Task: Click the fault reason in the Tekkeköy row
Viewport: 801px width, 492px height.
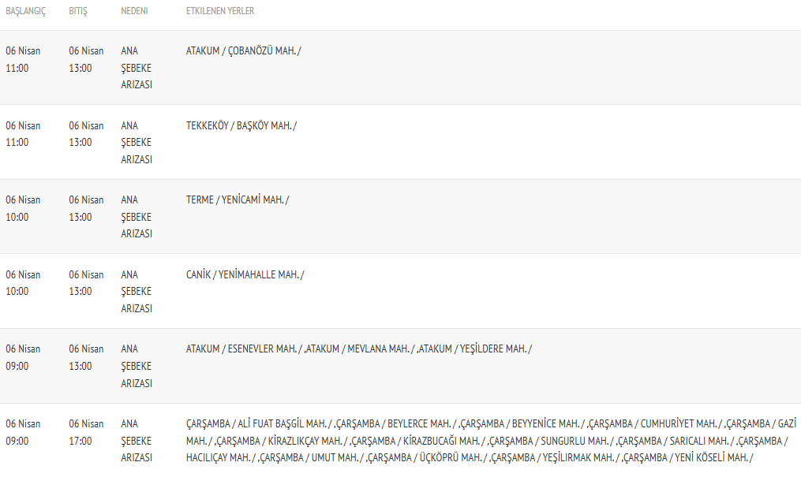Action: coord(137,143)
